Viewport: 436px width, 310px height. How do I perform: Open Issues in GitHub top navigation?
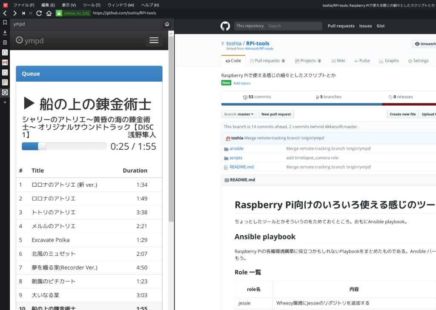365,26
